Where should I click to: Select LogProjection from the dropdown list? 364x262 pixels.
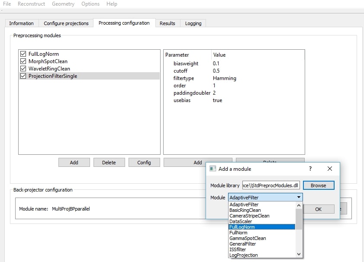click(x=262, y=255)
